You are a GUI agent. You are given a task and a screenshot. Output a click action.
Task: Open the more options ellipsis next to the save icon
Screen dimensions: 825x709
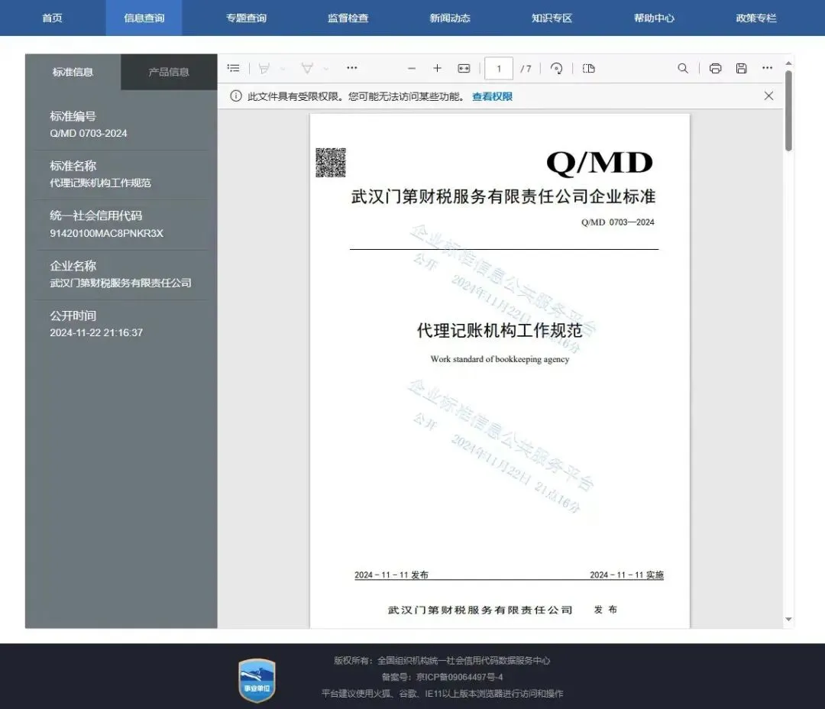[767, 68]
